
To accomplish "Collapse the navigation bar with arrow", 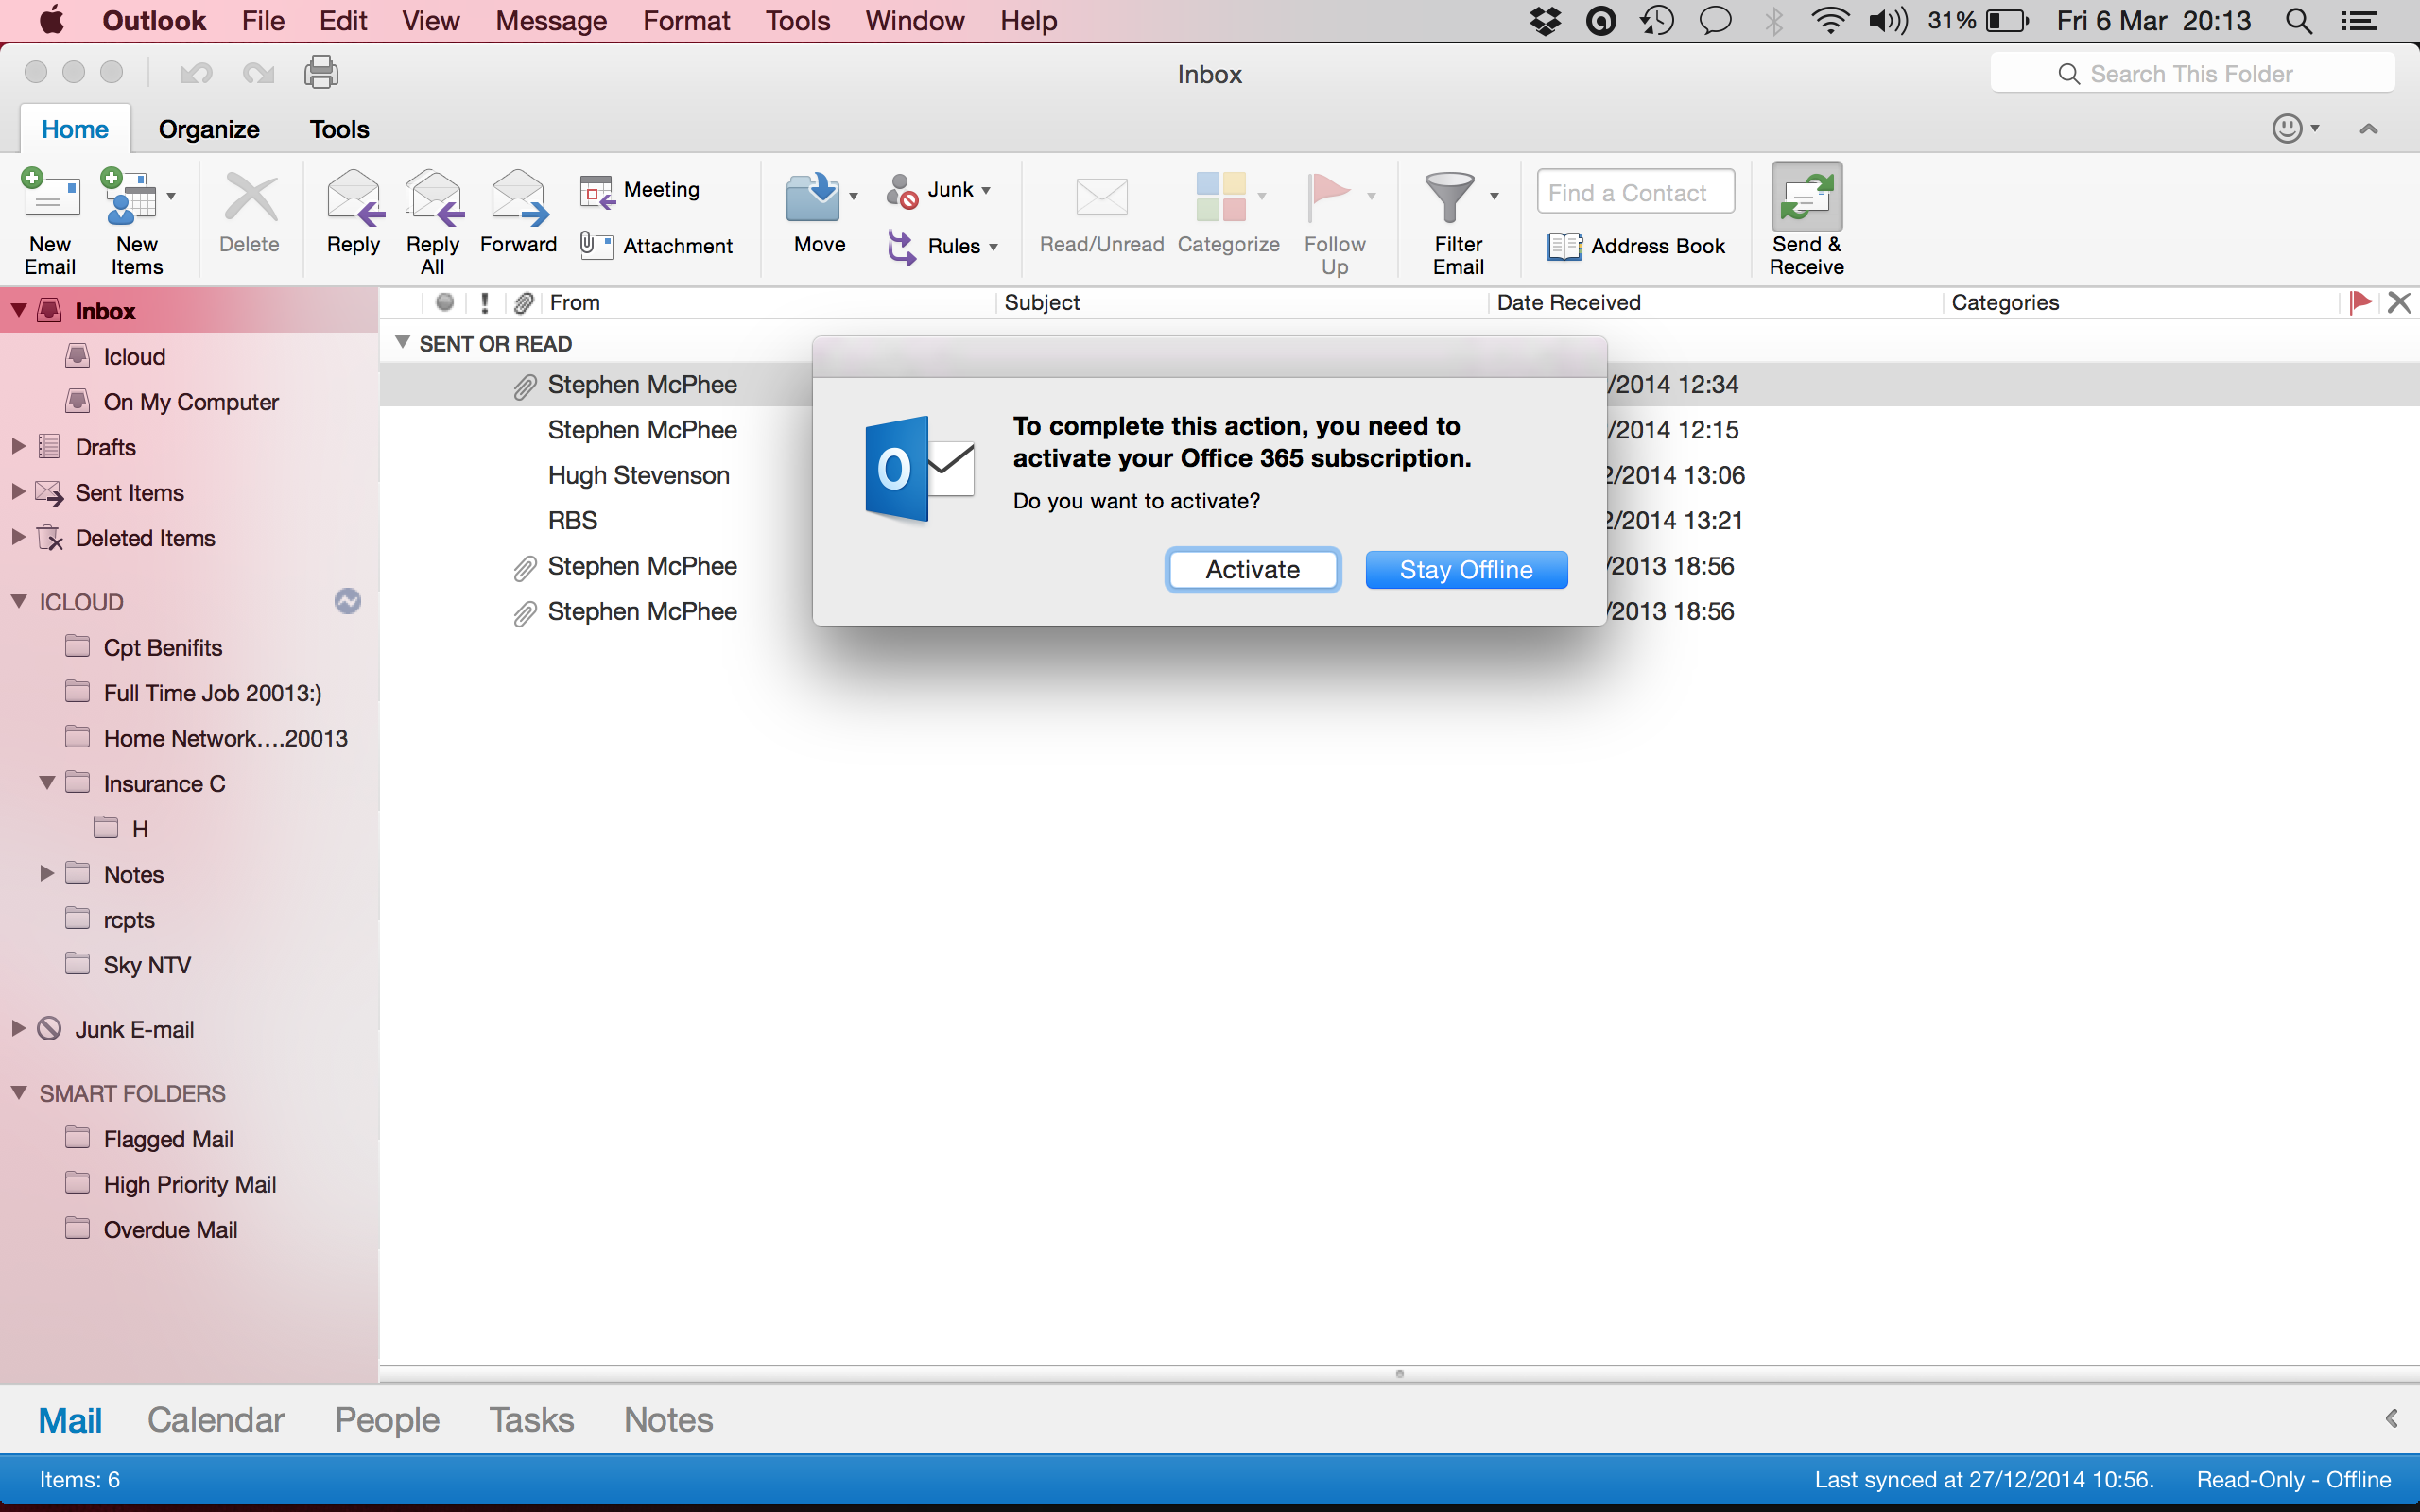I will (x=2391, y=1418).
